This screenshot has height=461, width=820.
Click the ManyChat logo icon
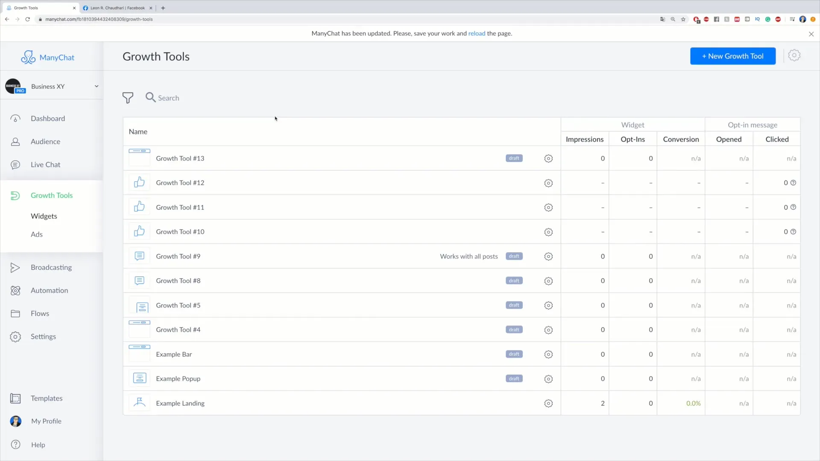(x=28, y=57)
